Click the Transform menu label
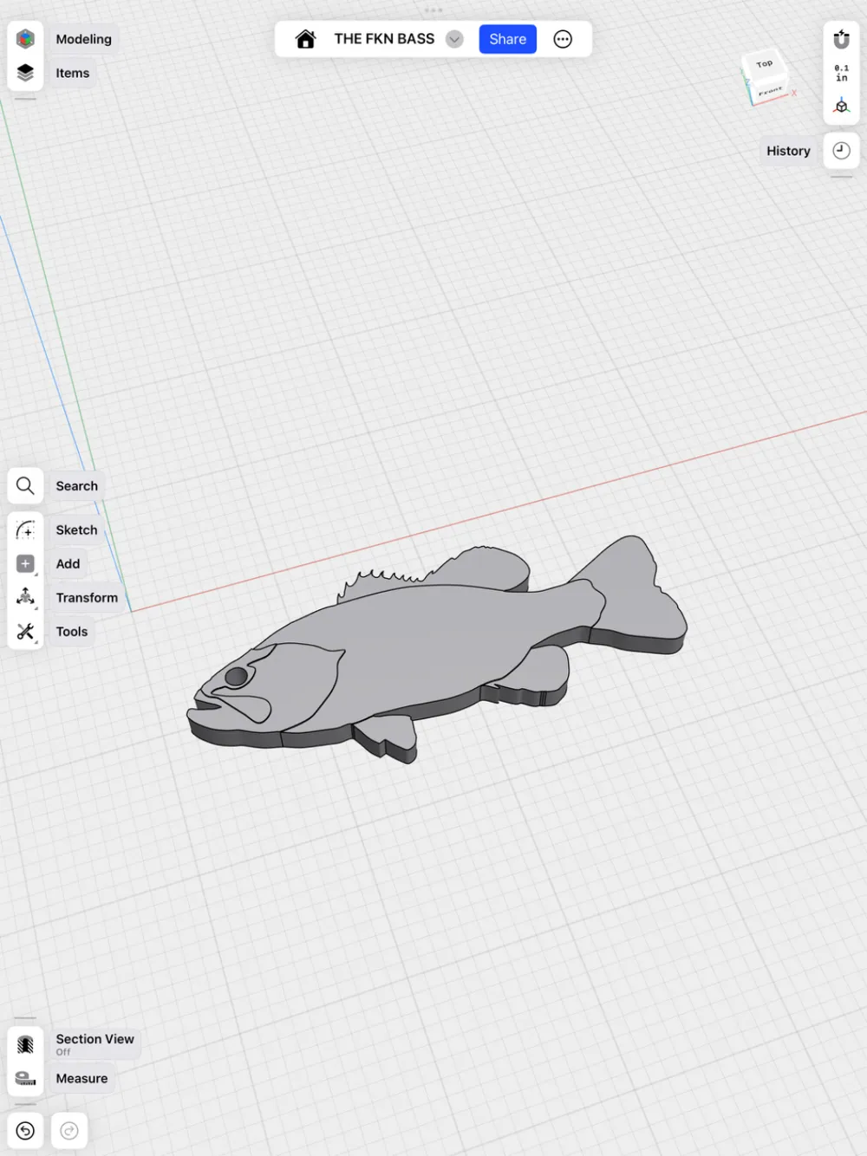The width and height of the screenshot is (867, 1156). 87,598
